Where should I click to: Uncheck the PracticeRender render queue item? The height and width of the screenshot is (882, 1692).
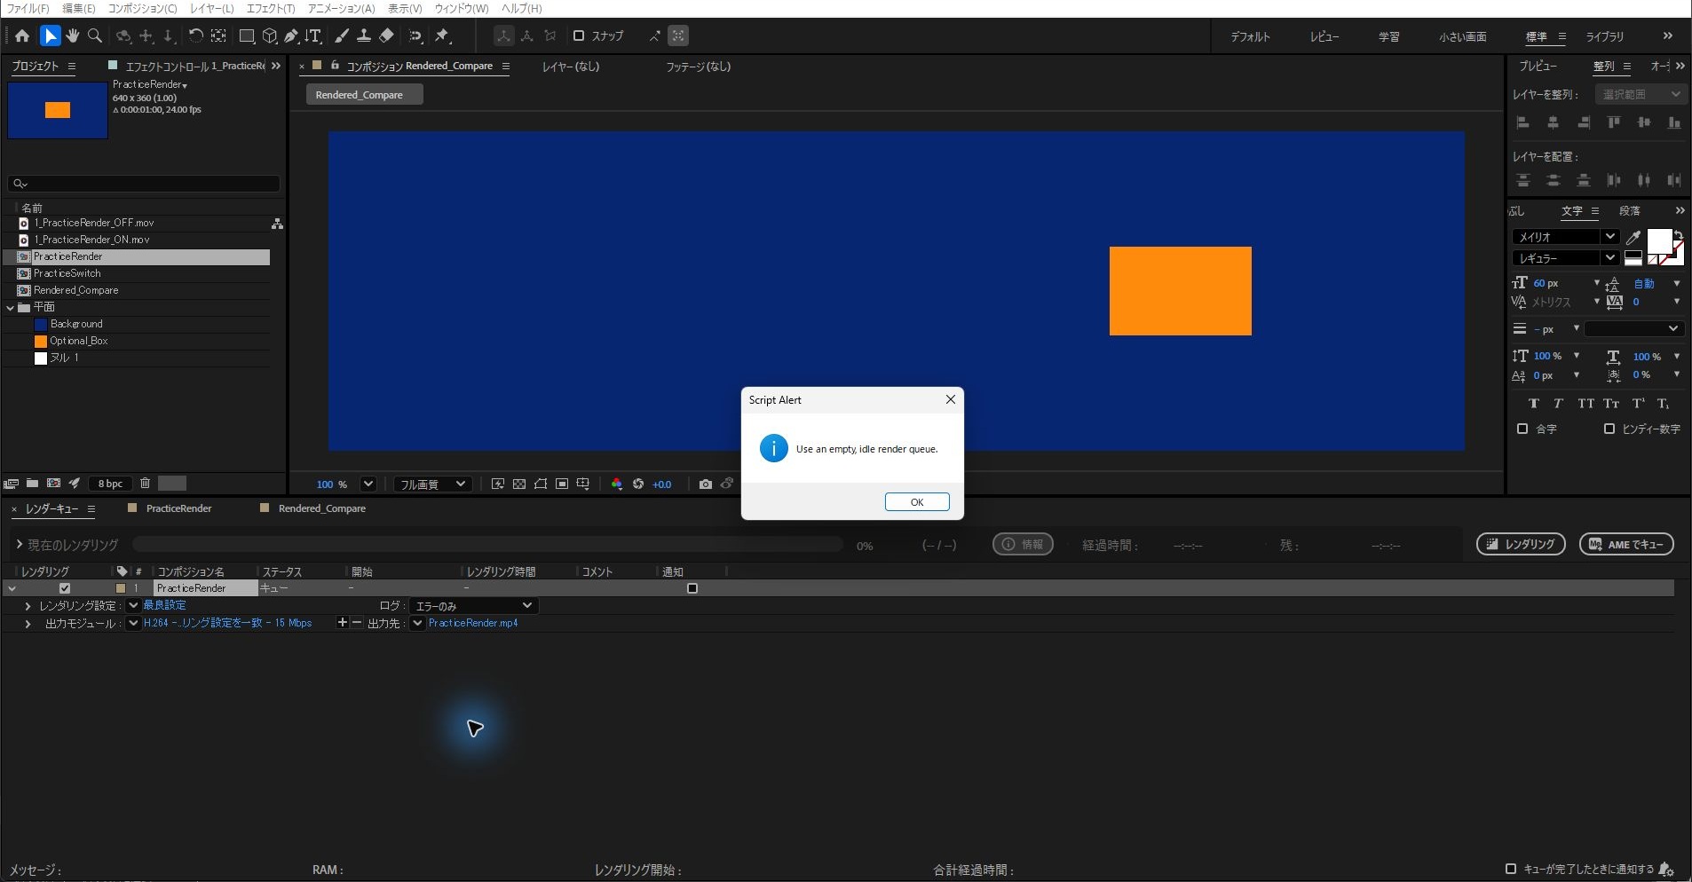pos(65,588)
